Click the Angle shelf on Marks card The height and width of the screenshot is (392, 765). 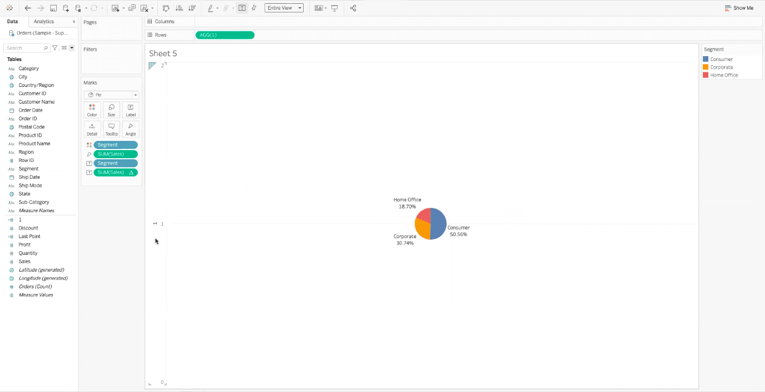(x=130, y=129)
